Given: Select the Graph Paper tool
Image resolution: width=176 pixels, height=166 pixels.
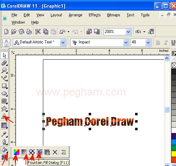Looking at the screenshot, I should tap(5, 101).
